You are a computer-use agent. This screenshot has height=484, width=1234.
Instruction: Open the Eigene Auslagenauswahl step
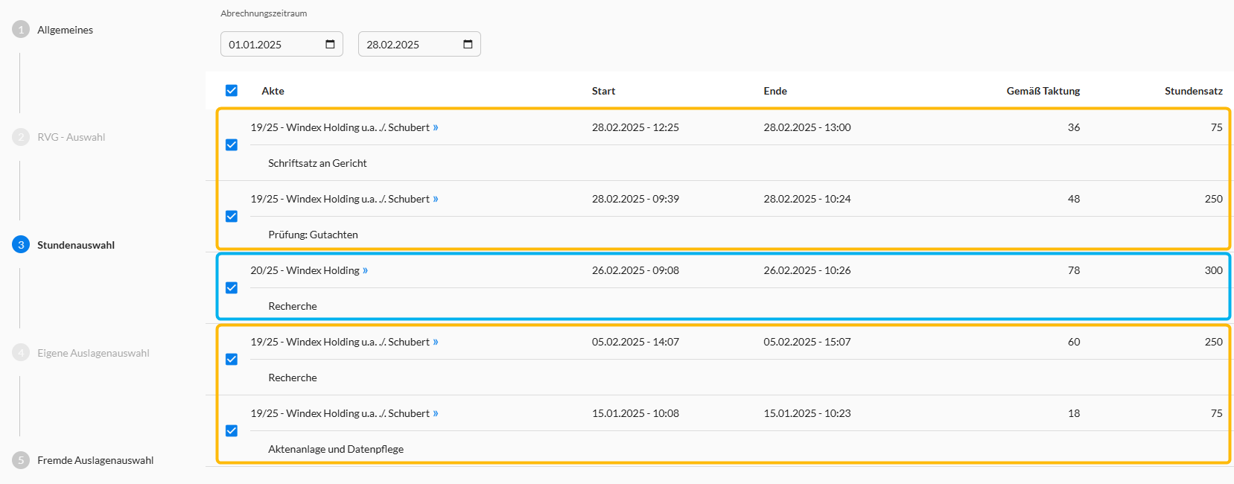[93, 353]
